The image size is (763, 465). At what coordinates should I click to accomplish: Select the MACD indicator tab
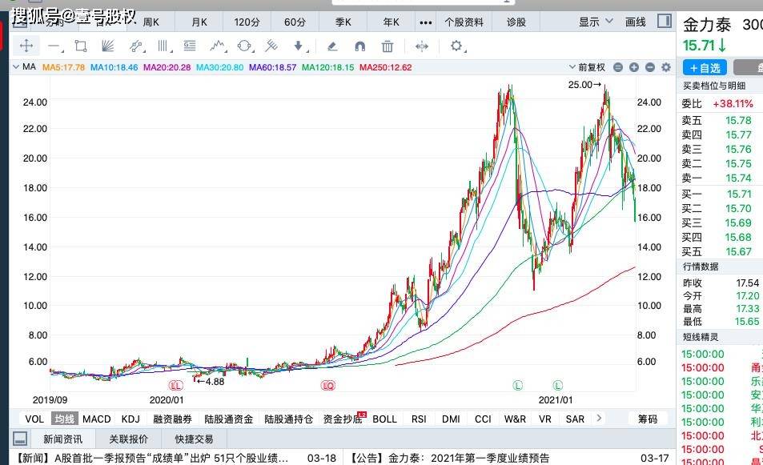point(97,419)
